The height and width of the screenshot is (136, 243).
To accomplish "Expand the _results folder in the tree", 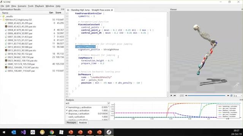I will pos(1,16).
